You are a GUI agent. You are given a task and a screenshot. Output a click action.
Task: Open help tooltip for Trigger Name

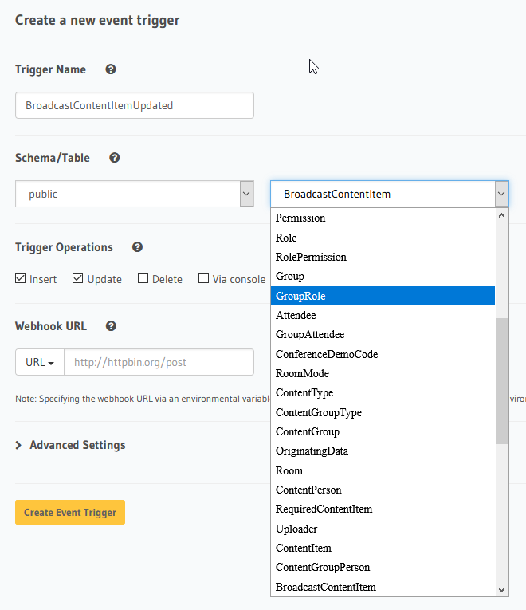pyautogui.click(x=111, y=69)
